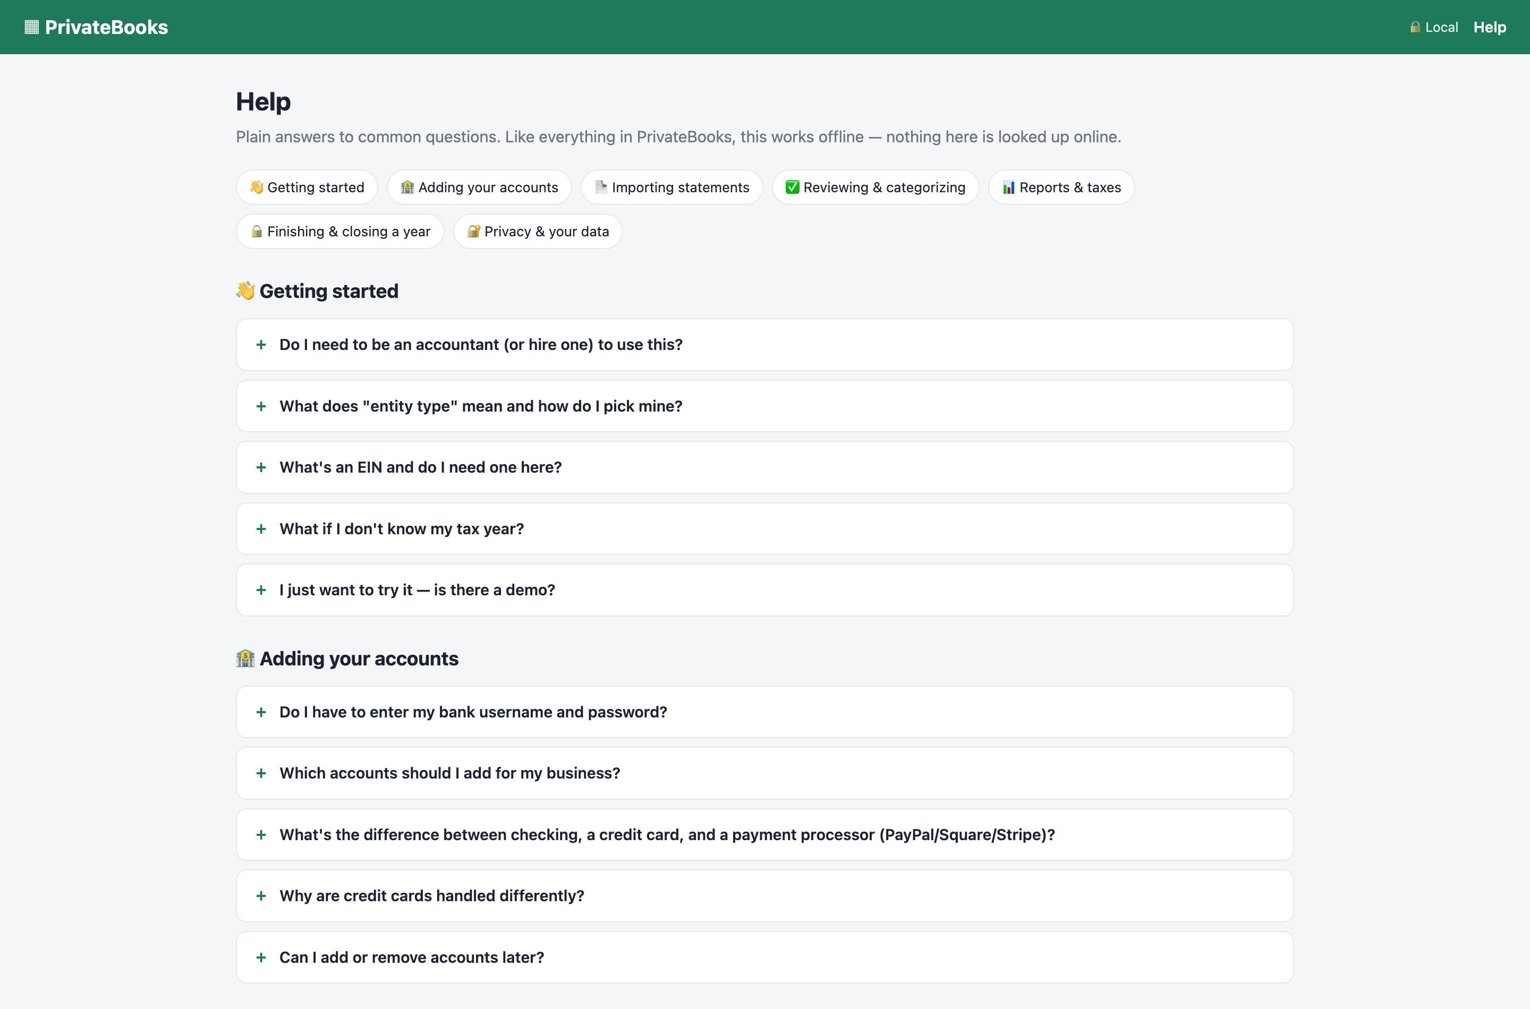Open the Help link in header

[x=1490, y=27]
